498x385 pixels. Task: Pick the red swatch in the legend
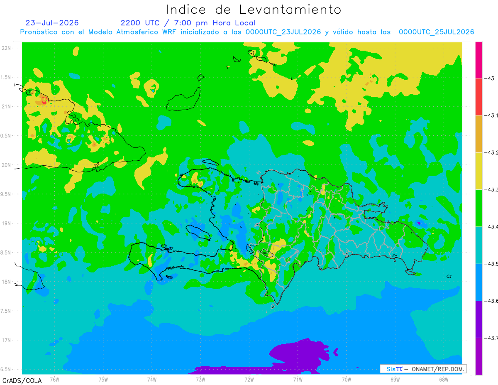point(478,97)
